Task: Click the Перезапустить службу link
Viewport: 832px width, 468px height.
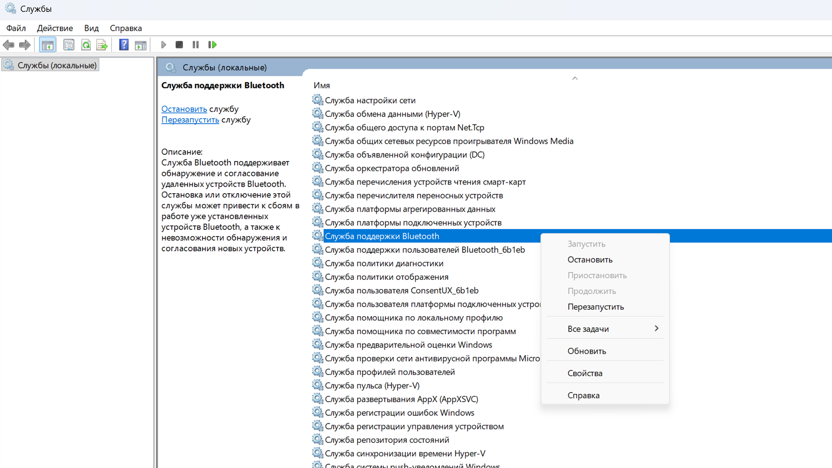Action: [x=190, y=120]
